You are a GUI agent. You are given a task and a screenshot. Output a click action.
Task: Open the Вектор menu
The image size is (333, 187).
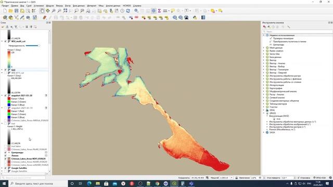click(59, 6)
